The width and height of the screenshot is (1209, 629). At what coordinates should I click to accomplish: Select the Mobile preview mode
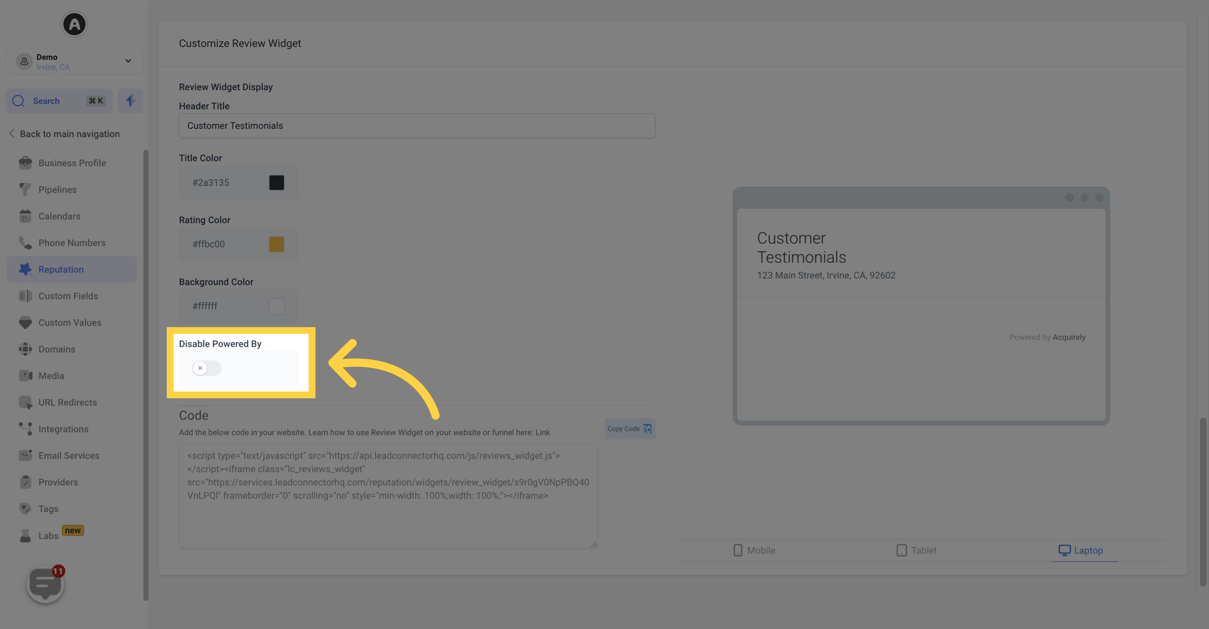752,550
